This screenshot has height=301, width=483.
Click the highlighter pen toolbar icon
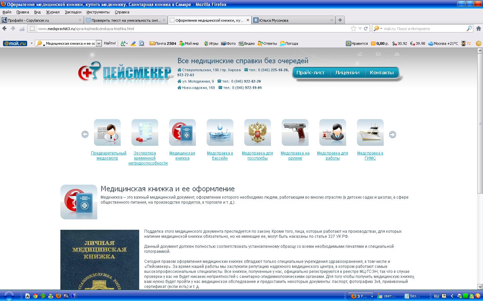(133, 43)
